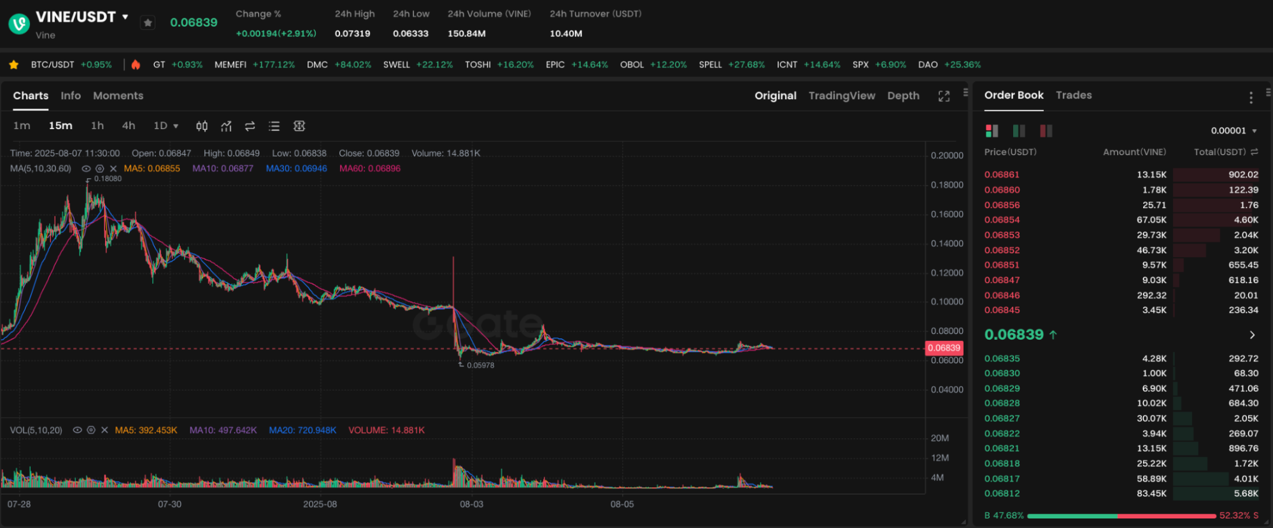
Task: Remove the MA indicator
Action: tap(113, 169)
